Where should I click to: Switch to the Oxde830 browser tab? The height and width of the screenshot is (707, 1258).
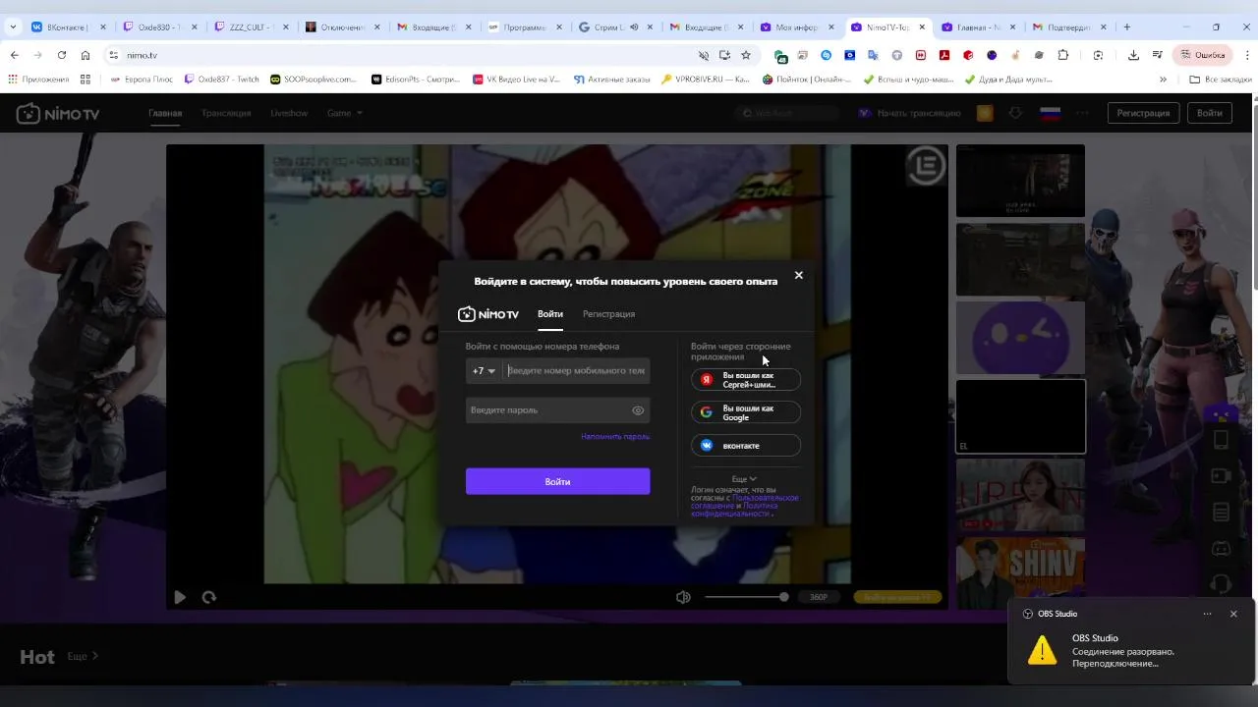pos(157,27)
